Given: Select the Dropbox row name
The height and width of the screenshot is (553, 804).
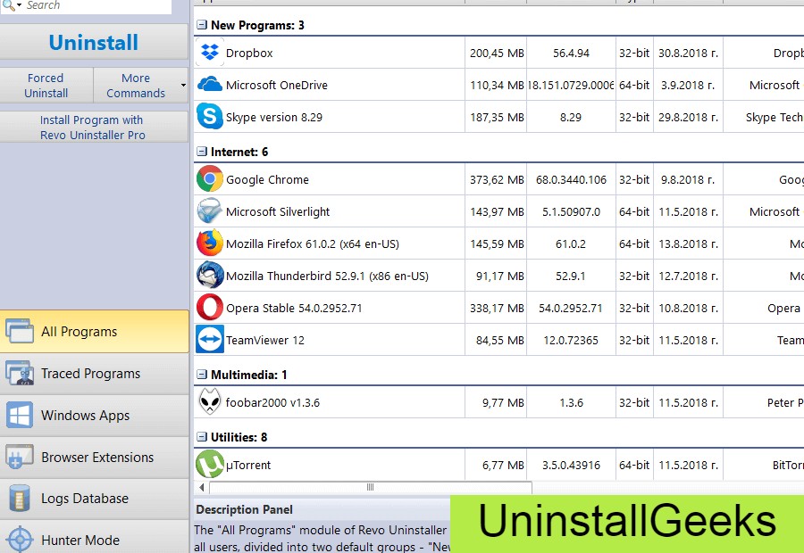Looking at the screenshot, I should point(249,53).
